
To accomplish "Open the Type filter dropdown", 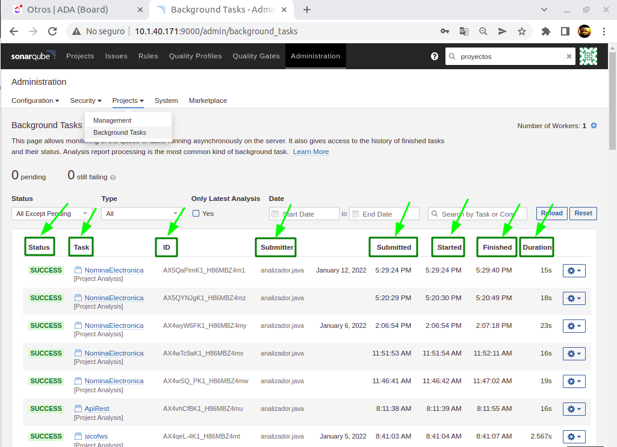I will click(142, 214).
